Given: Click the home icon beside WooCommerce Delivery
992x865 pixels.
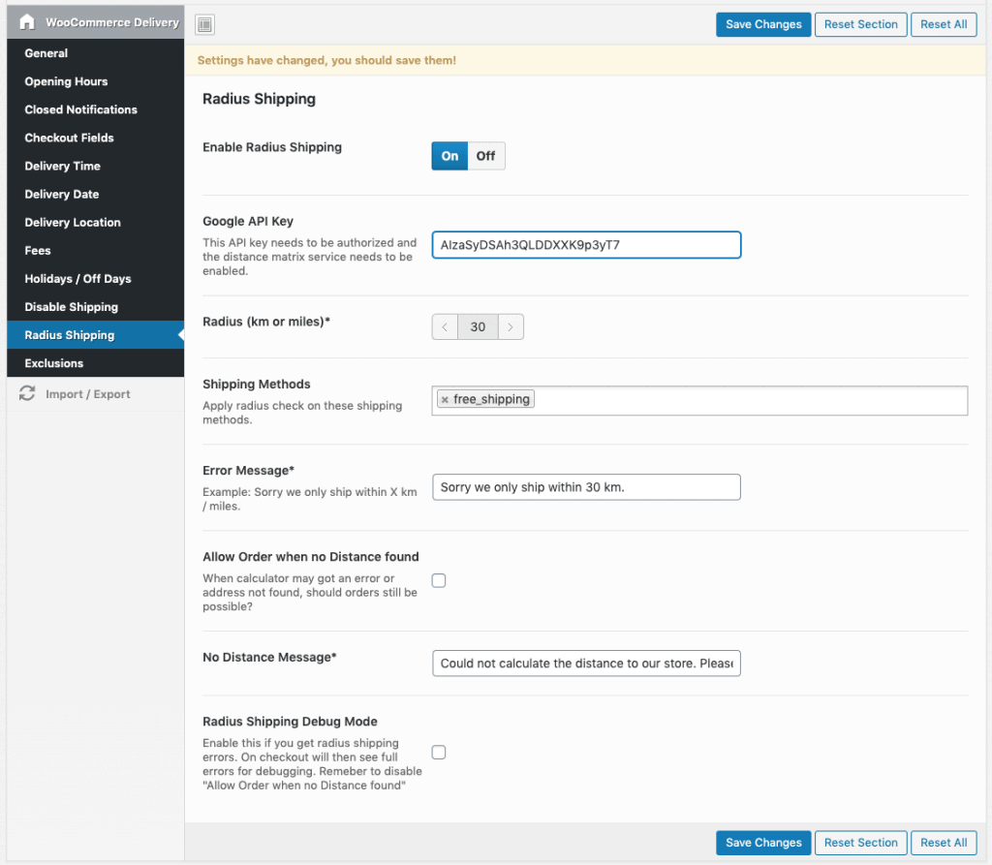Looking at the screenshot, I should [27, 22].
